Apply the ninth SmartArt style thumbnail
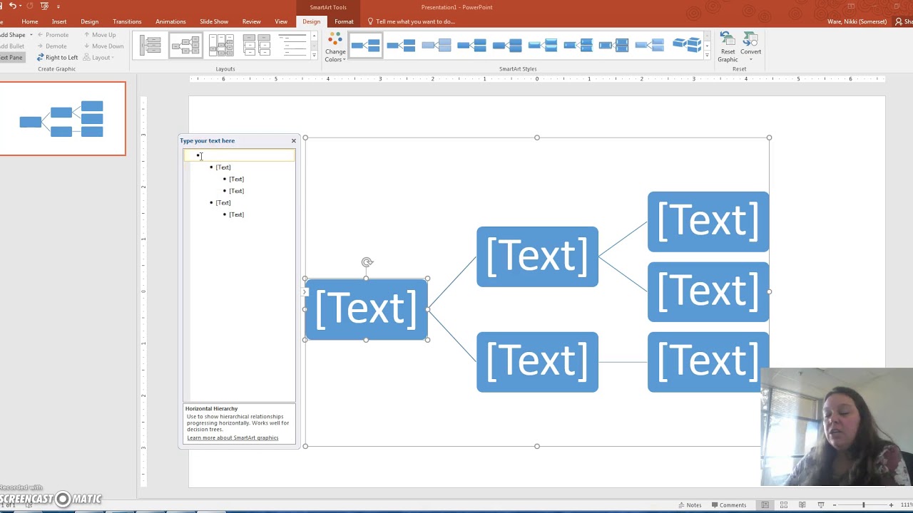The image size is (913, 513). point(651,46)
